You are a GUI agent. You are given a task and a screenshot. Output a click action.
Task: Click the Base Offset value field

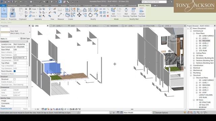point(20,49)
